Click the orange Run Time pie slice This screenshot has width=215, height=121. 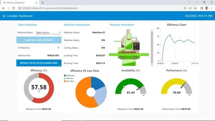point(82,93)
